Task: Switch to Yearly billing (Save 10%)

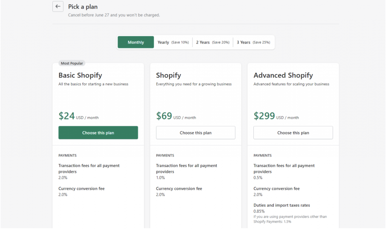Action: point(173,42)
